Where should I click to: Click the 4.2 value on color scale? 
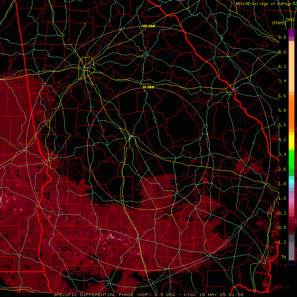[282, 140]
